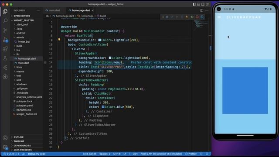Open the Extensions view
The height and width of the screenshot is (157, 279).
click(x=5, y=49)
